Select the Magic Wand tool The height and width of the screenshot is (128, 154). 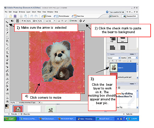coord(7,45)
